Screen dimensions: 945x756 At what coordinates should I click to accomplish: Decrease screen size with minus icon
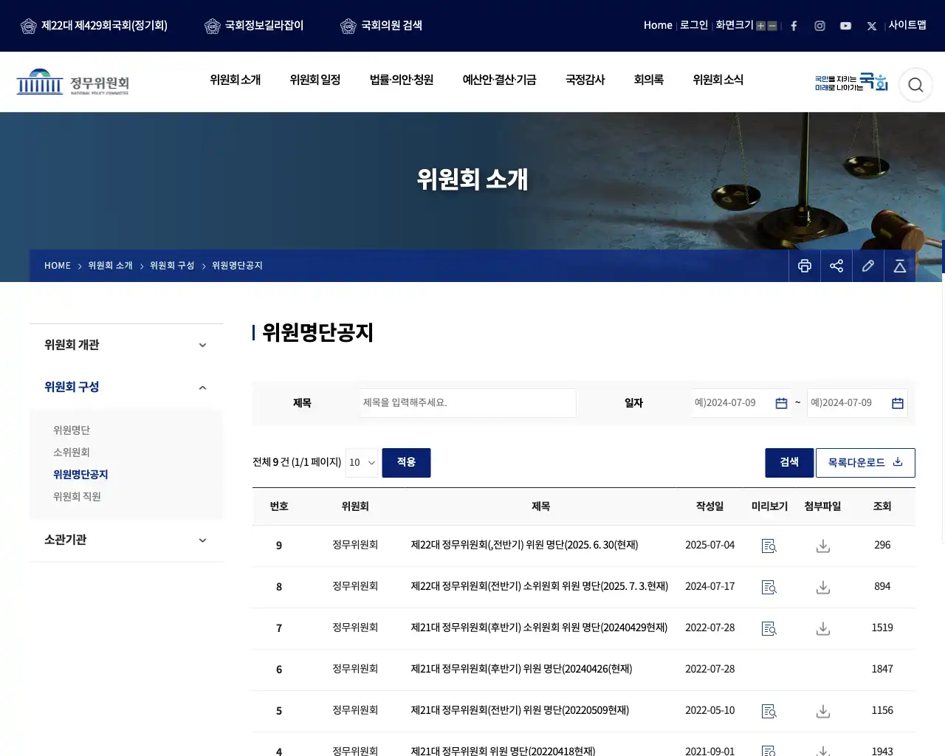click(x=772, y=26)
